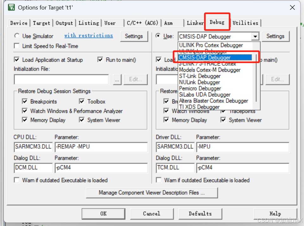Open the Target tab

click(x=41, y=23)
